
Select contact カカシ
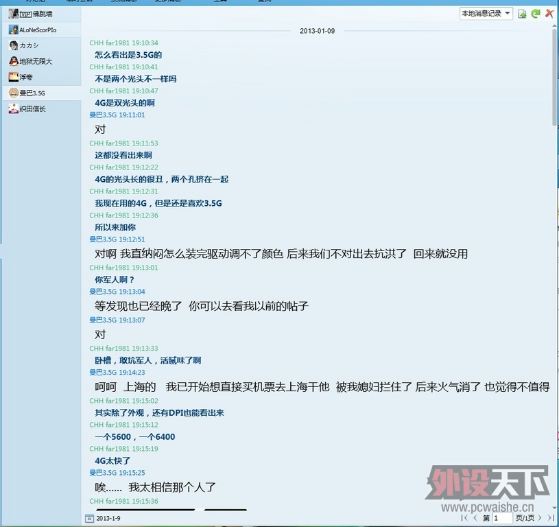click(x=42, y=45)
